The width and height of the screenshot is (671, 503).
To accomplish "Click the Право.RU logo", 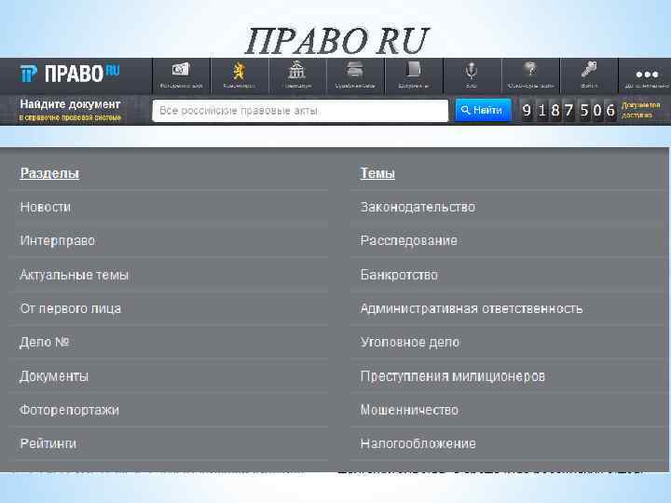I will pos(70,74).
